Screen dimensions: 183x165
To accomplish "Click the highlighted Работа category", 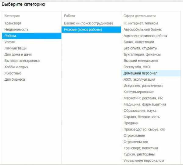I will [32, 36].
